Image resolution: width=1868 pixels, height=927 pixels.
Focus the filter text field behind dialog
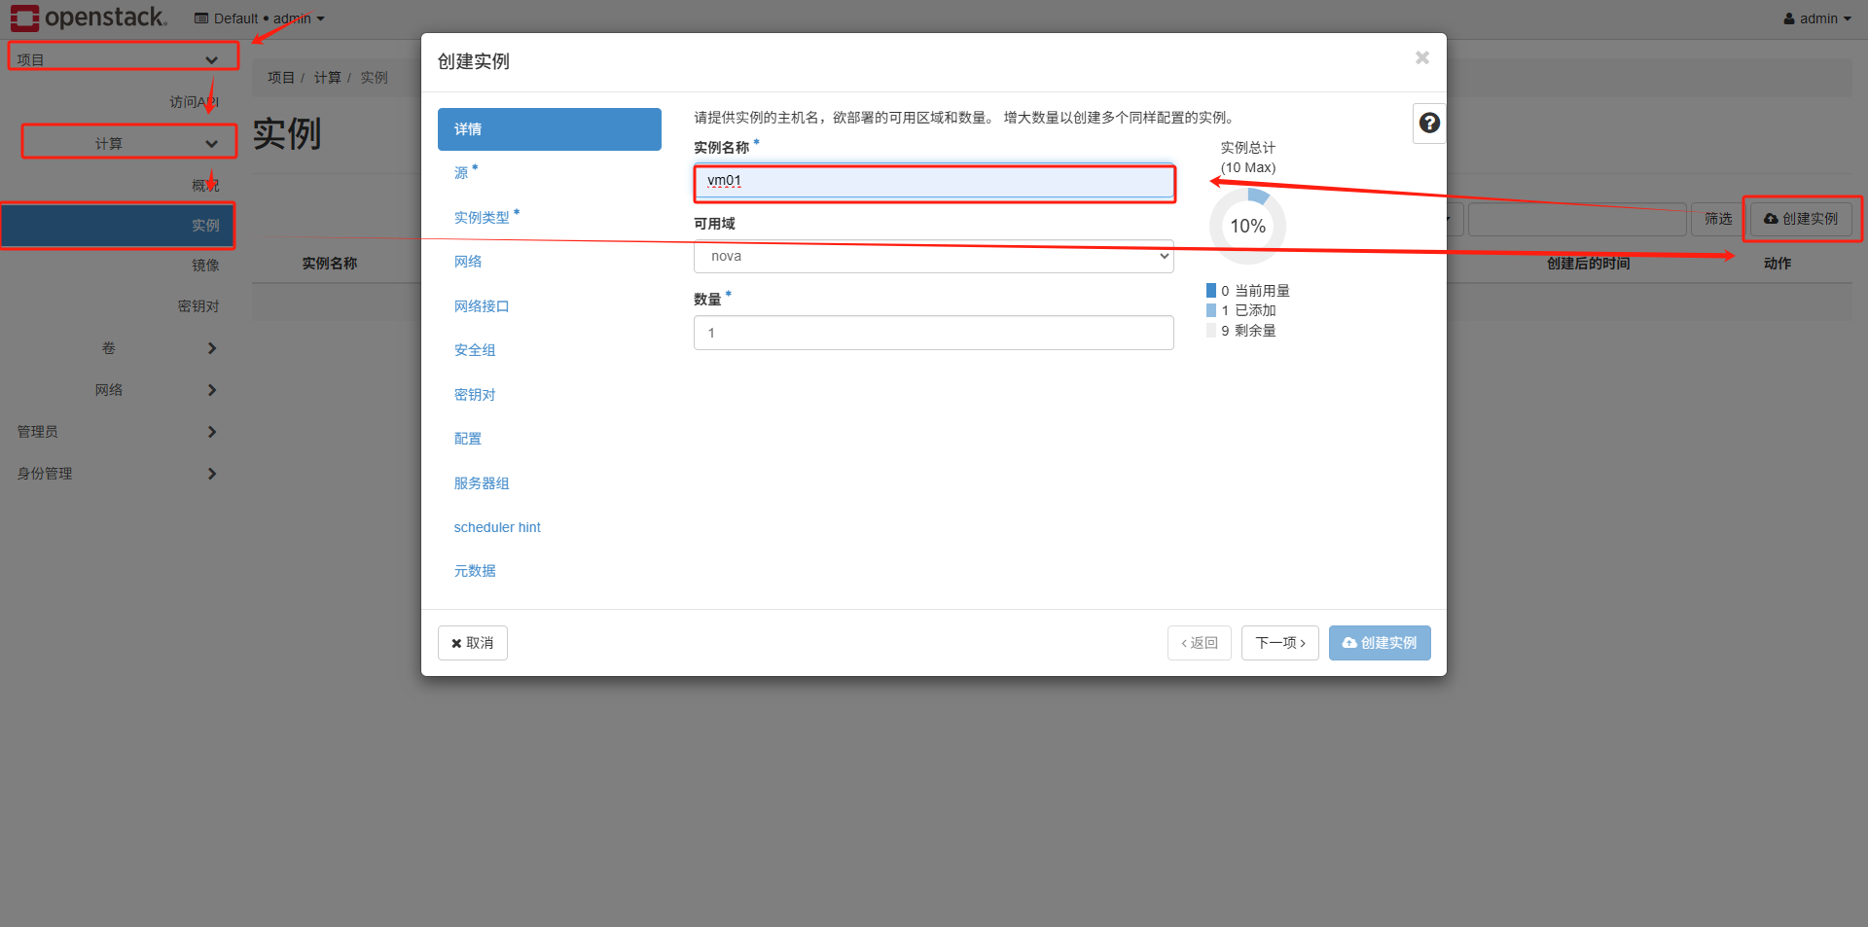pyautogui.click(x=1576, y=219)
